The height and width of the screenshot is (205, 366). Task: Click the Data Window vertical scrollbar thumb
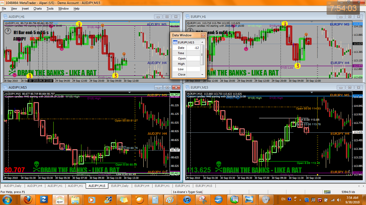202,55
